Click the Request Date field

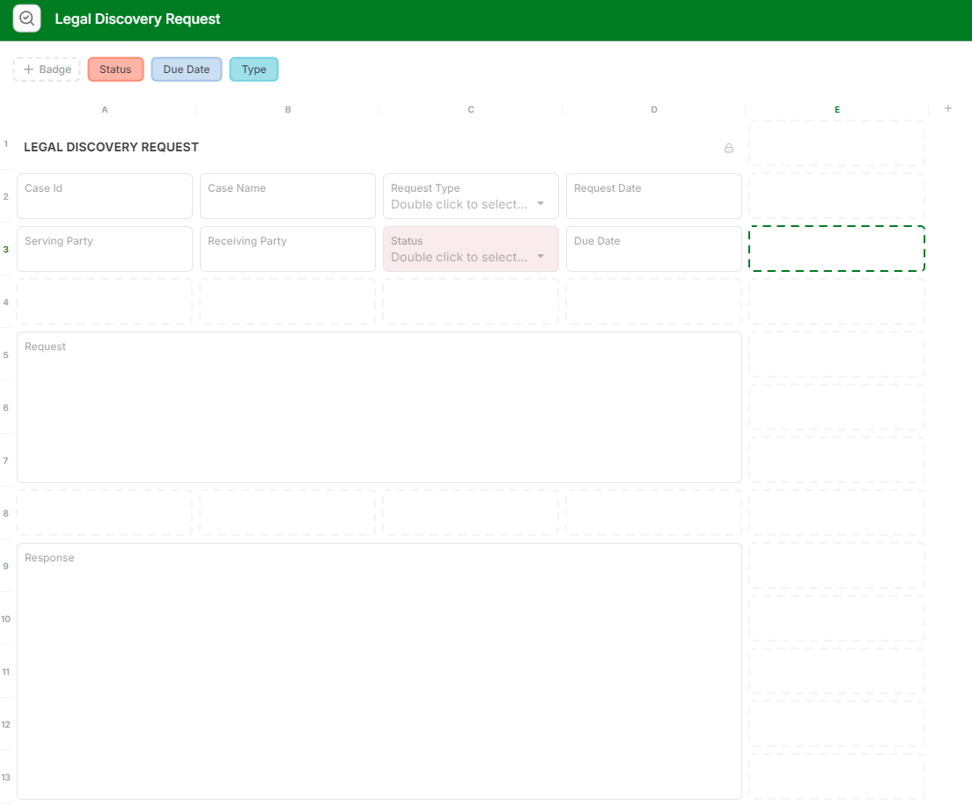coord(654,196)
